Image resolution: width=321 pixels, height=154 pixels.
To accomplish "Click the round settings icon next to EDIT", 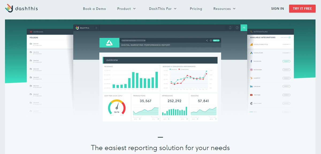I will [x=211, y=40].
